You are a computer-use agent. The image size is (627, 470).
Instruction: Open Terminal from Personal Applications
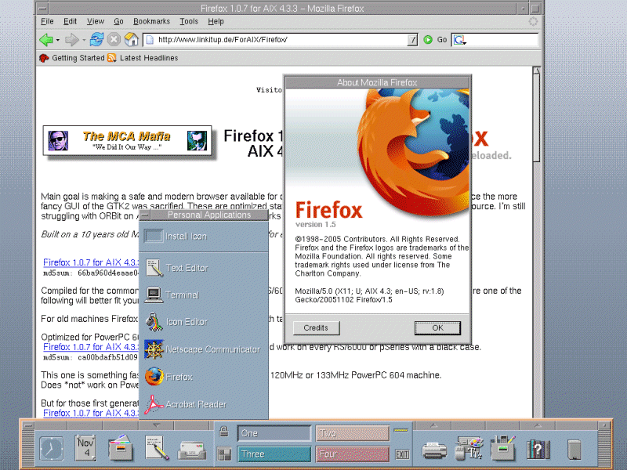tap(182, 295)
